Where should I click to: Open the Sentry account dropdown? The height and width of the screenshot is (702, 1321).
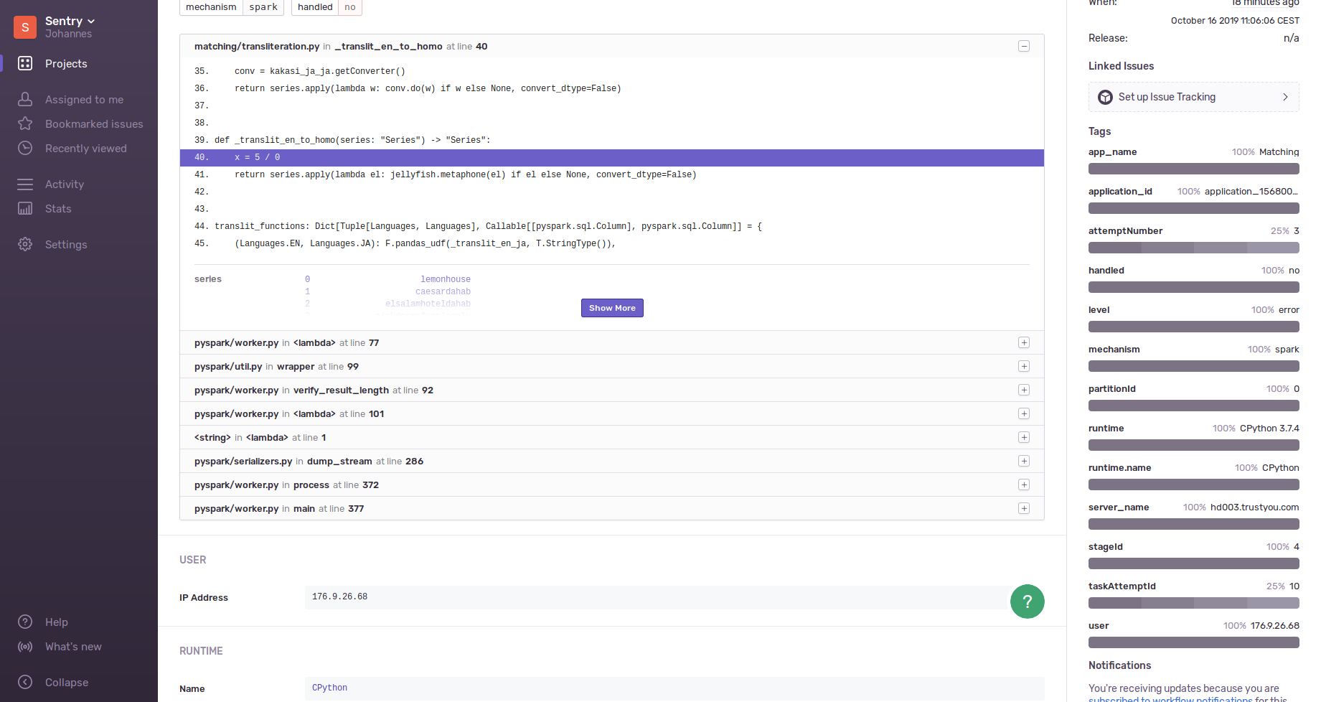69,21
